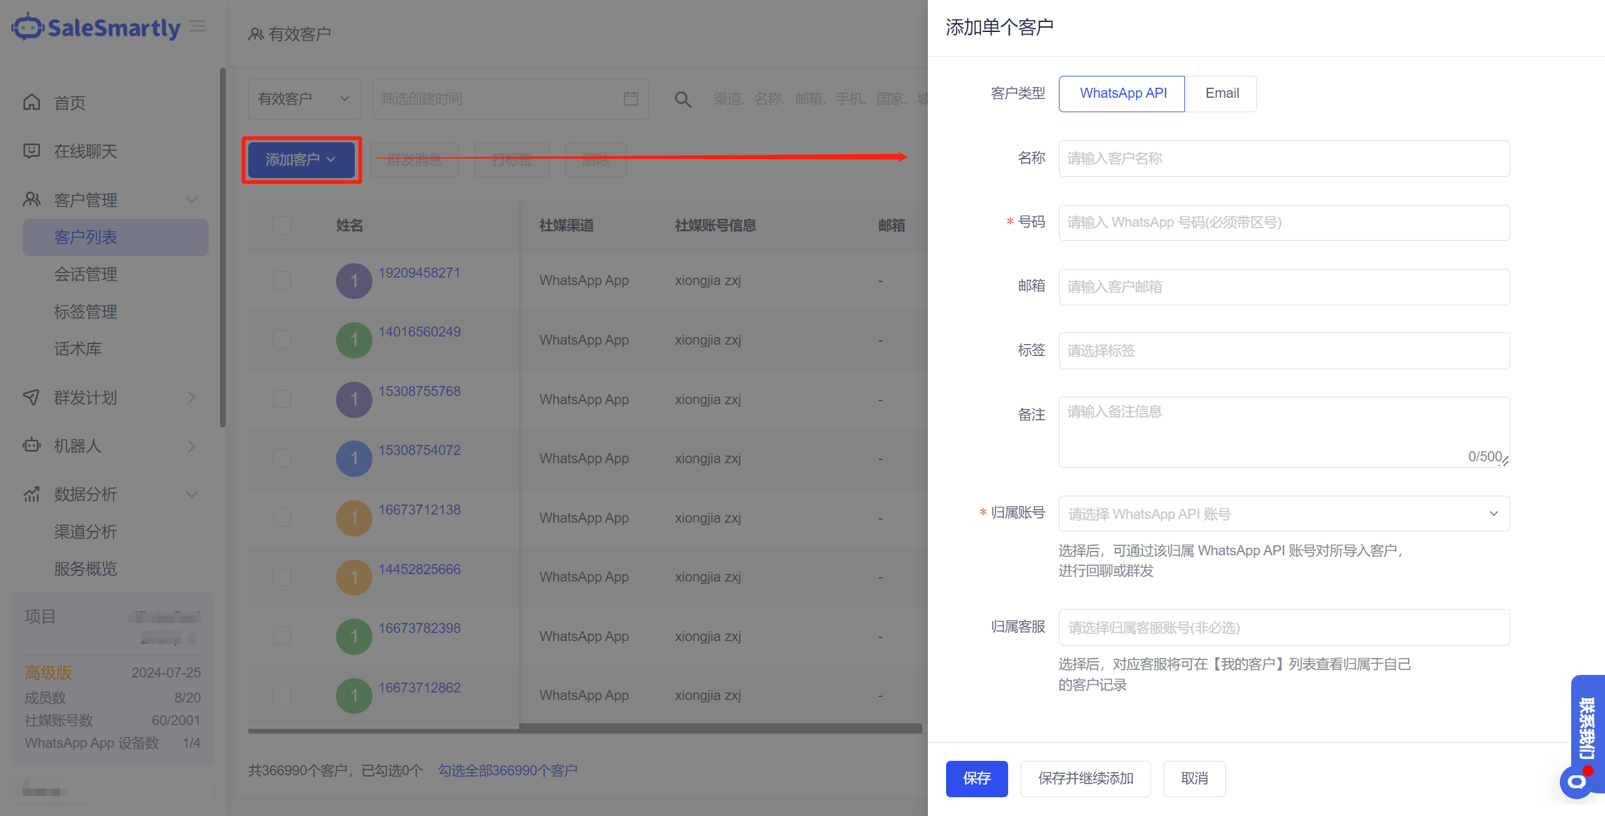Open the contact us chat bubble
The height and width of the screenshot is (816, 1605).
click(1577, 781)
